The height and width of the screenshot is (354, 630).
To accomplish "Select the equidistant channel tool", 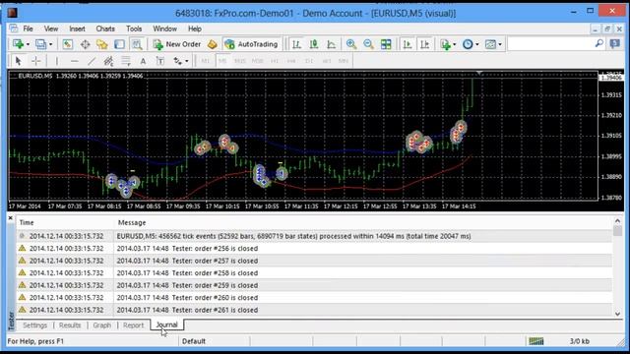I will tap(108, 61).
